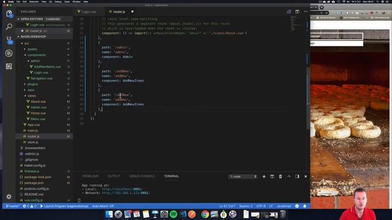Change the UTF-8 encoding in the status bar

[261, 206]
